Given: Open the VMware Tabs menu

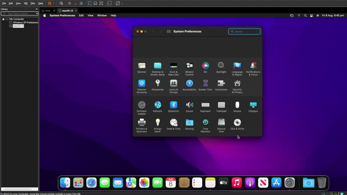Looking at the screenshot, I should [x=33, y=3].
